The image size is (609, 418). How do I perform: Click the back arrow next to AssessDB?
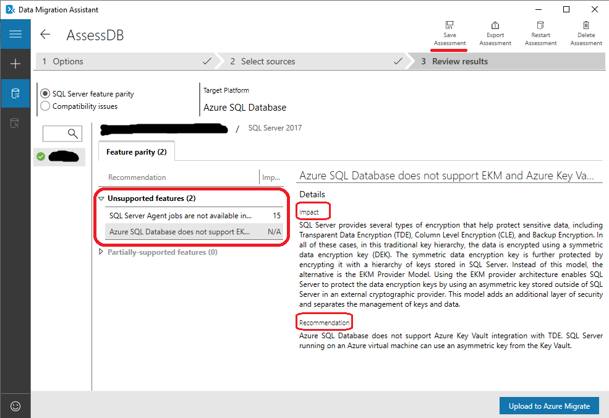point(45,35)
